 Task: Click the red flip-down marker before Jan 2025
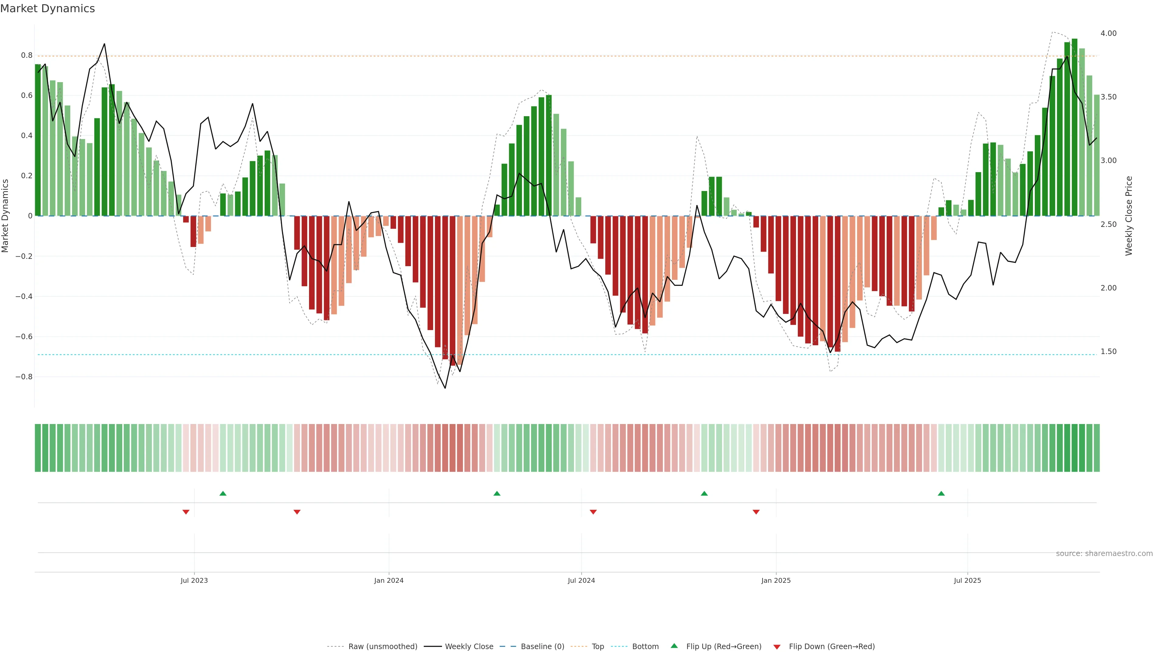(x=756, y=512)
